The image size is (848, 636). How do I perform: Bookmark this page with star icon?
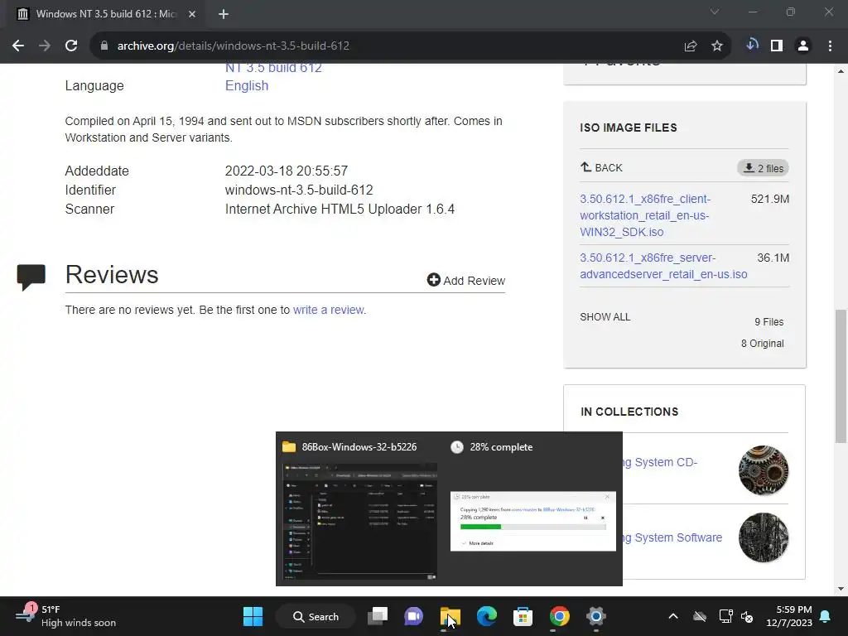pos(717,46)
